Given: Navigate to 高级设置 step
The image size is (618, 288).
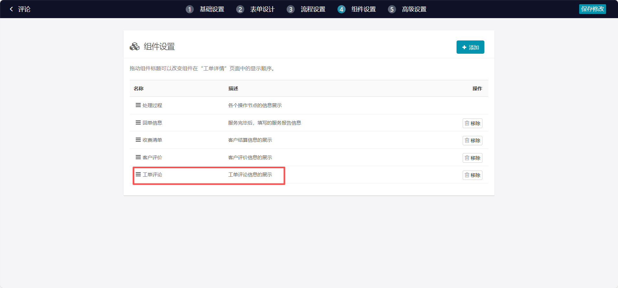Looking at the screenshot, I should tap(414, 9).
